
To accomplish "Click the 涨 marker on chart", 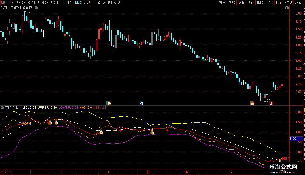I will pos(271,103).
